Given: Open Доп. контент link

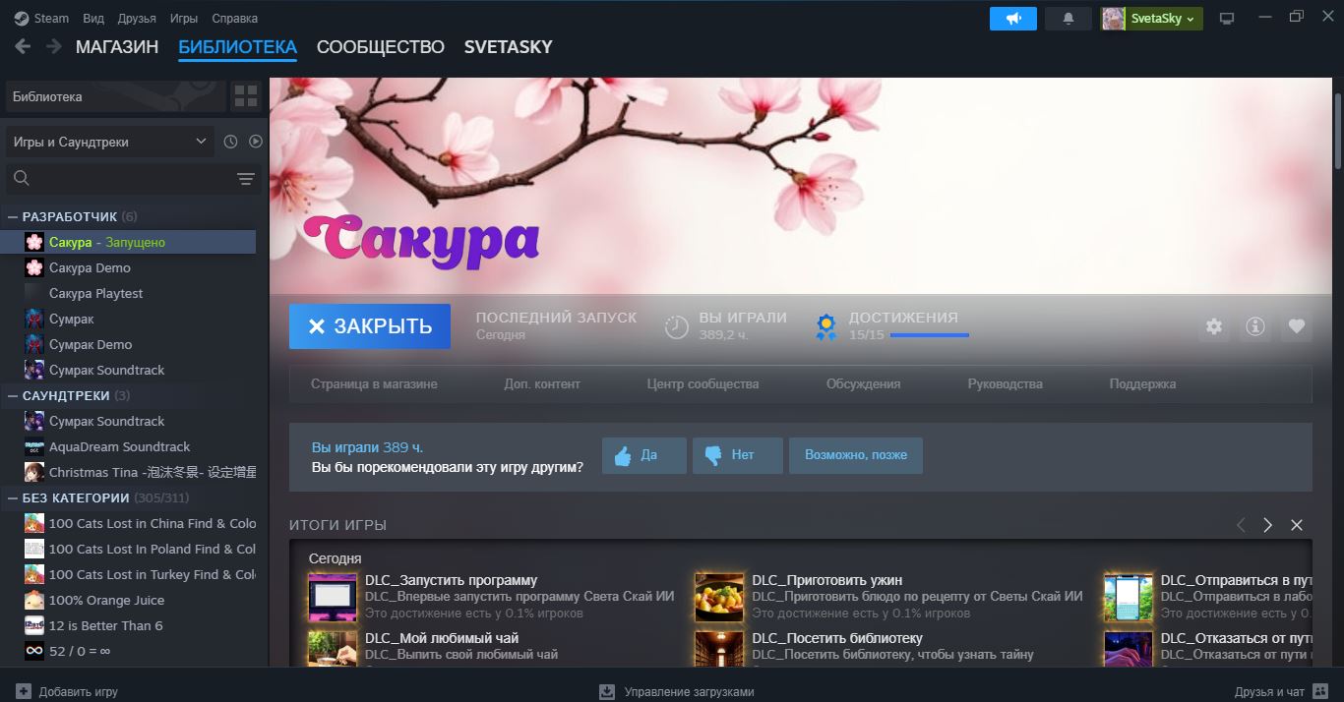Looking at the screenshot, I should pyautogui.click(x=542, y=383).
